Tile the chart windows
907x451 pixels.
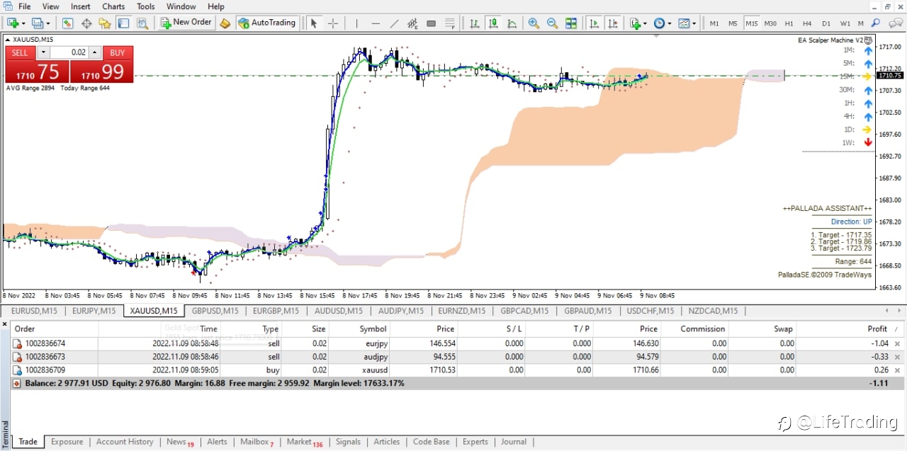click(571, 23)
